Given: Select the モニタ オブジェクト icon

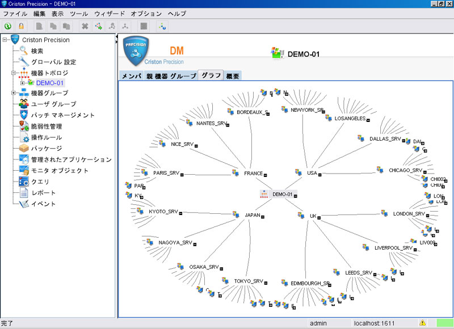Looking at the screenshot, I should [24, 170].
